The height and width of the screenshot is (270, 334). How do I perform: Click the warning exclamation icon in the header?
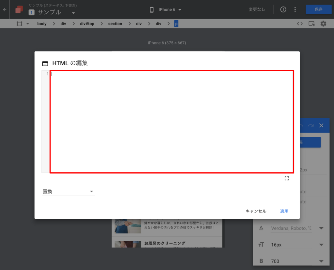tap(283, 9)
